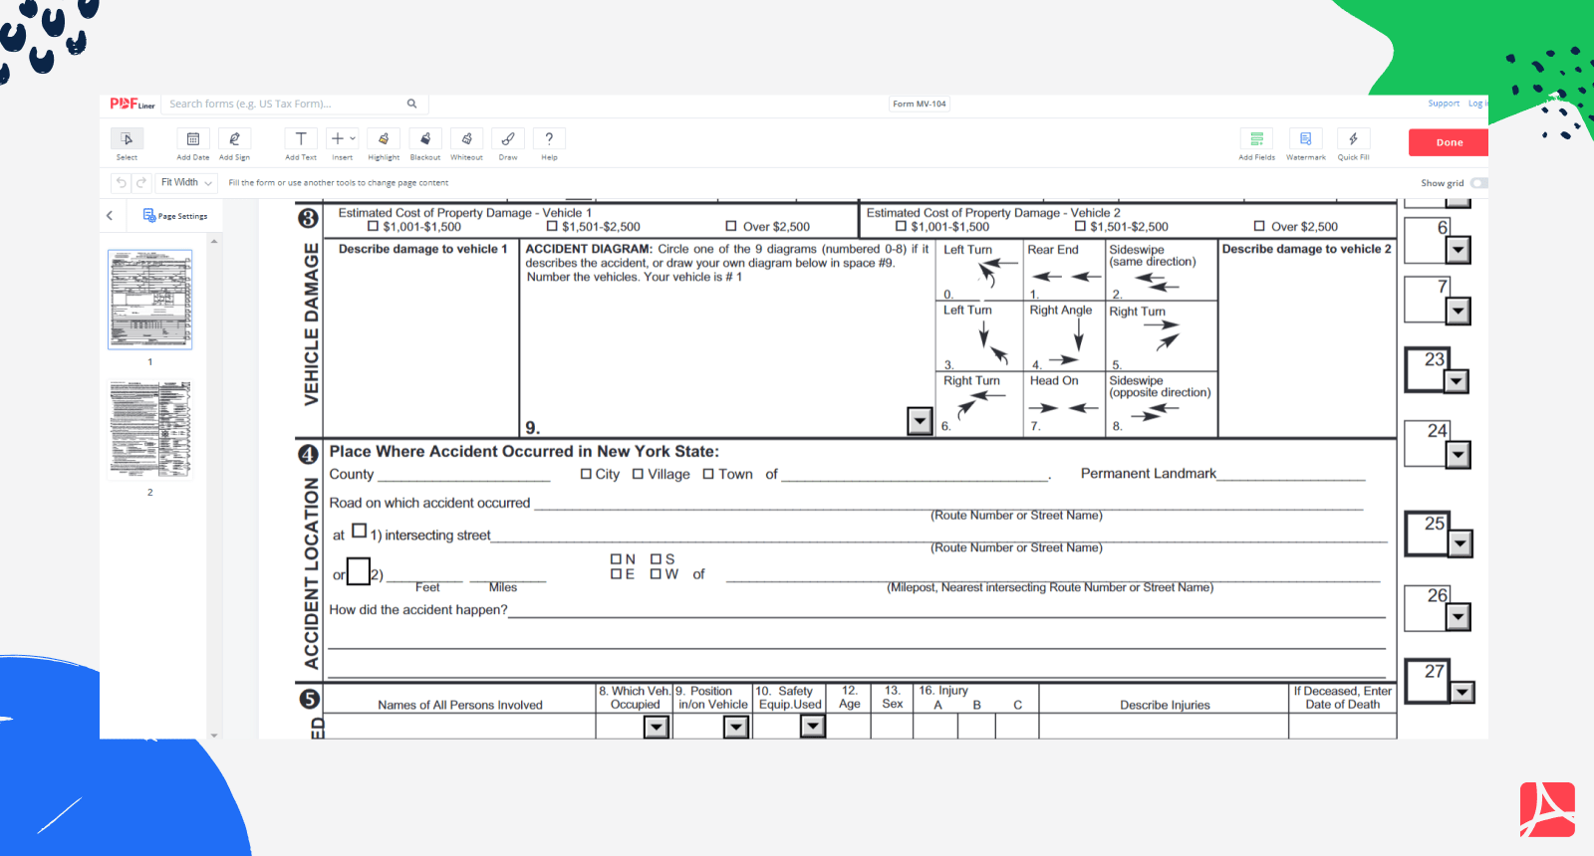Screen dimensions: 1594x856
Task: Open the Watermark tool
Action: [1305, 139]
